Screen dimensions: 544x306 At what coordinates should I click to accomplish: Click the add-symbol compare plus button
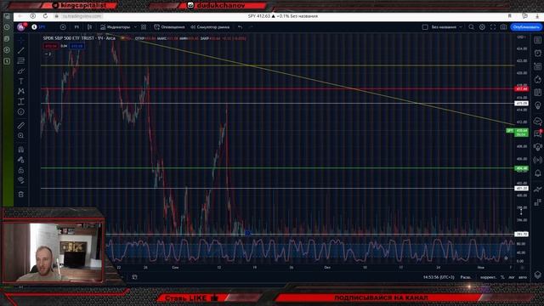(x=63, y=26)
